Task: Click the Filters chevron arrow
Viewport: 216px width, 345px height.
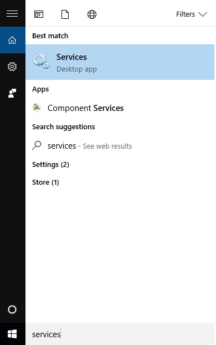Action: coord(203,14)
